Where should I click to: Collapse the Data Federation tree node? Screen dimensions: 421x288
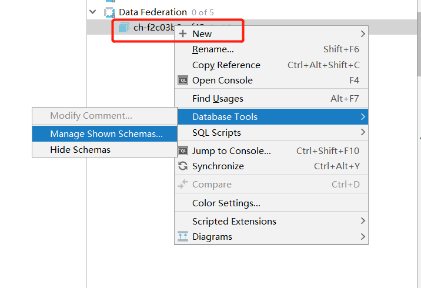(x=93, y=12)
